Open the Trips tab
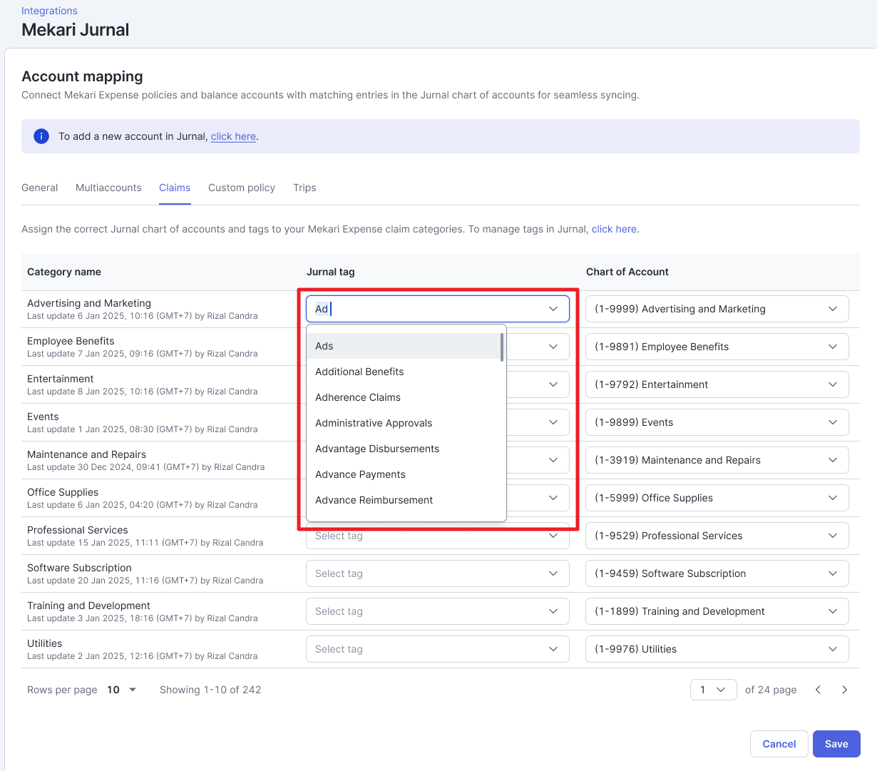Image resolution: width=877 pixels, height=771 pixels. pos(304,188)
